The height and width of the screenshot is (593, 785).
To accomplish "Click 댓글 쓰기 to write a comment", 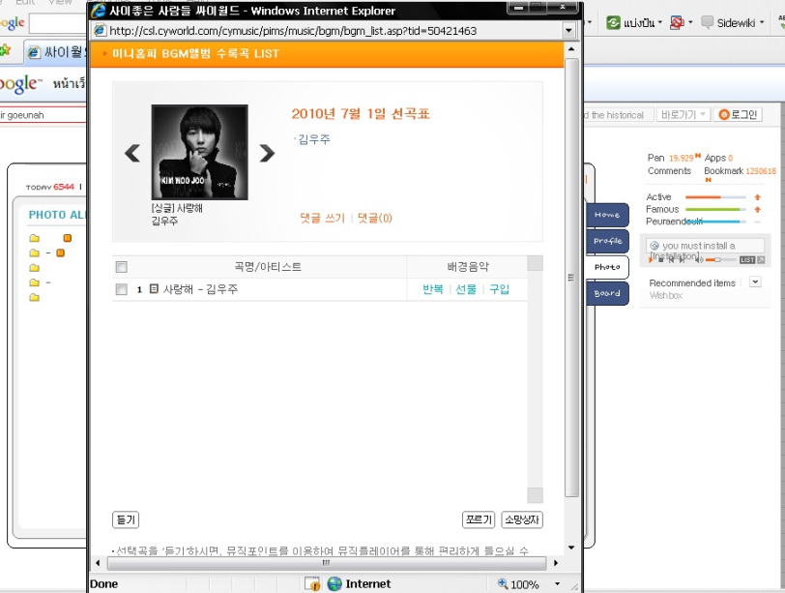I will tap(323, 218).
